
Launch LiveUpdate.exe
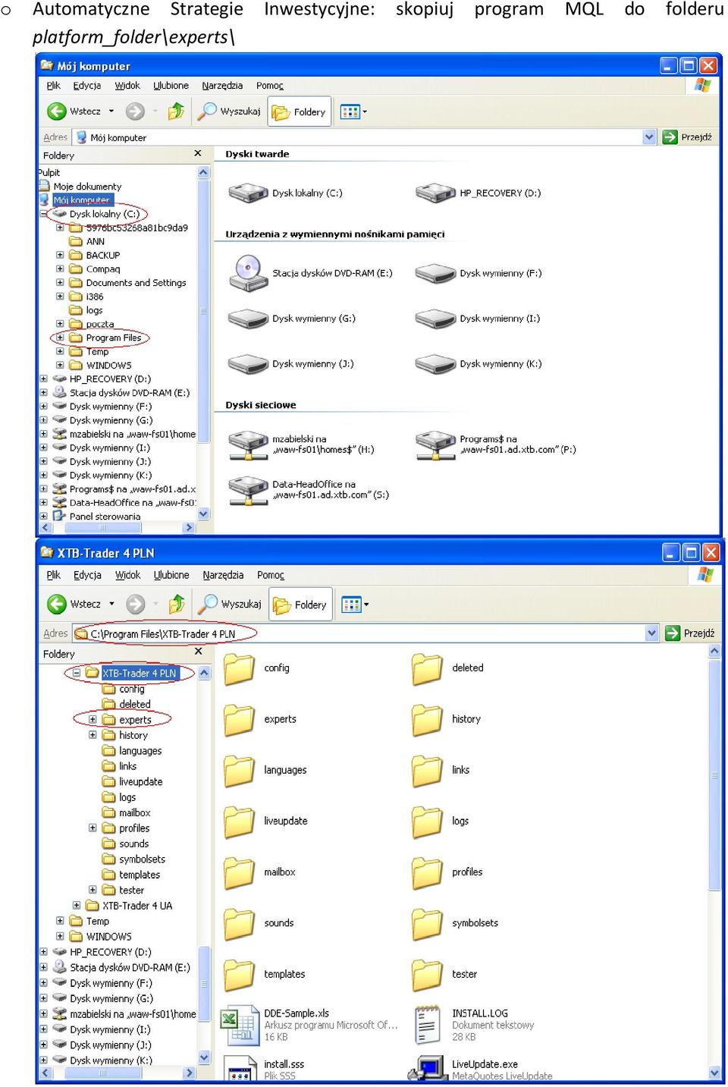pyautogui.click(x=427, y=1068)
